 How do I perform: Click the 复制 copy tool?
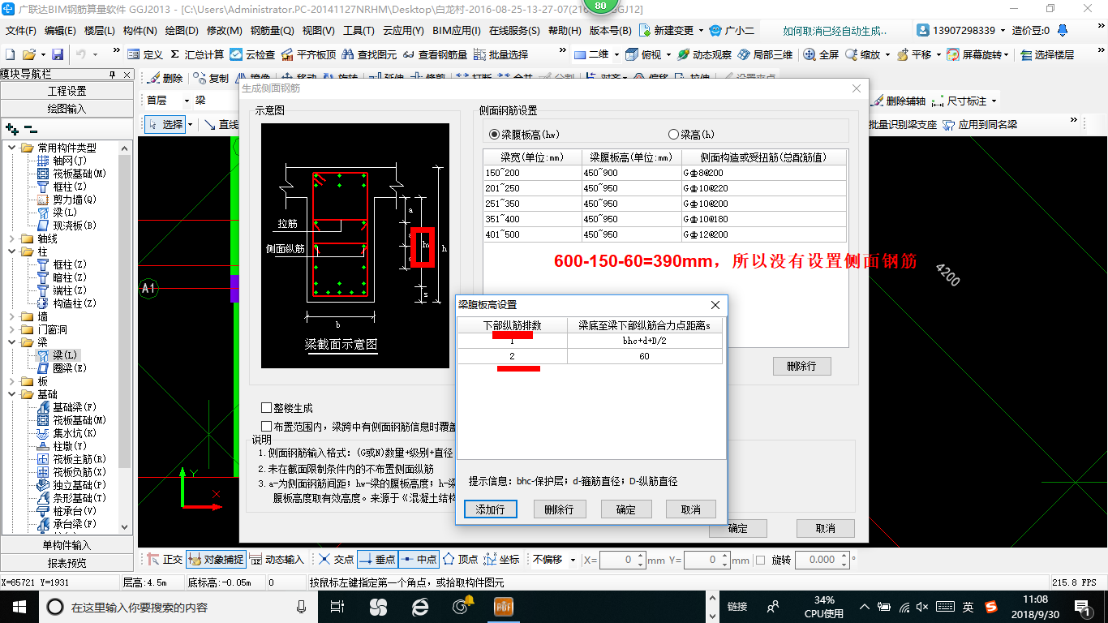pos(212,78)
